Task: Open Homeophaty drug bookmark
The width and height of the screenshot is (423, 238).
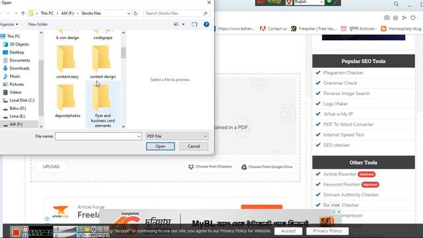Action: coord(401,28)
